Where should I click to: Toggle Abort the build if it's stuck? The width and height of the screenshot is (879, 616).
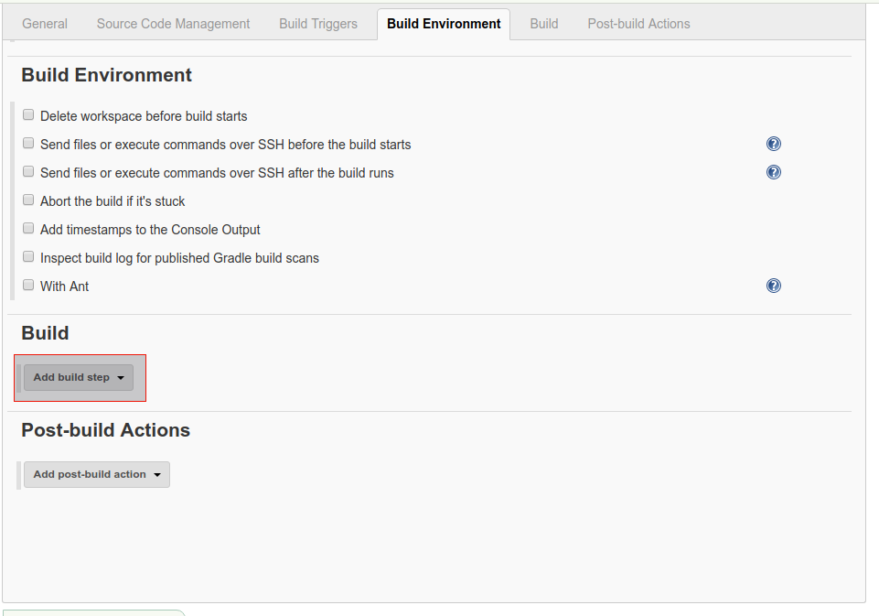pyautogui.click(x=28, y=200)
